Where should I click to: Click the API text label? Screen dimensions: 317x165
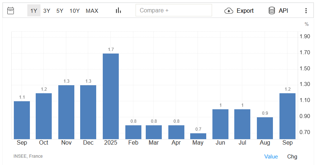(x=283, y=11)
